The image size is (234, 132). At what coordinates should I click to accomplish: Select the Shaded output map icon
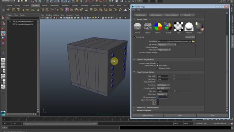click(x=168, y=27)
